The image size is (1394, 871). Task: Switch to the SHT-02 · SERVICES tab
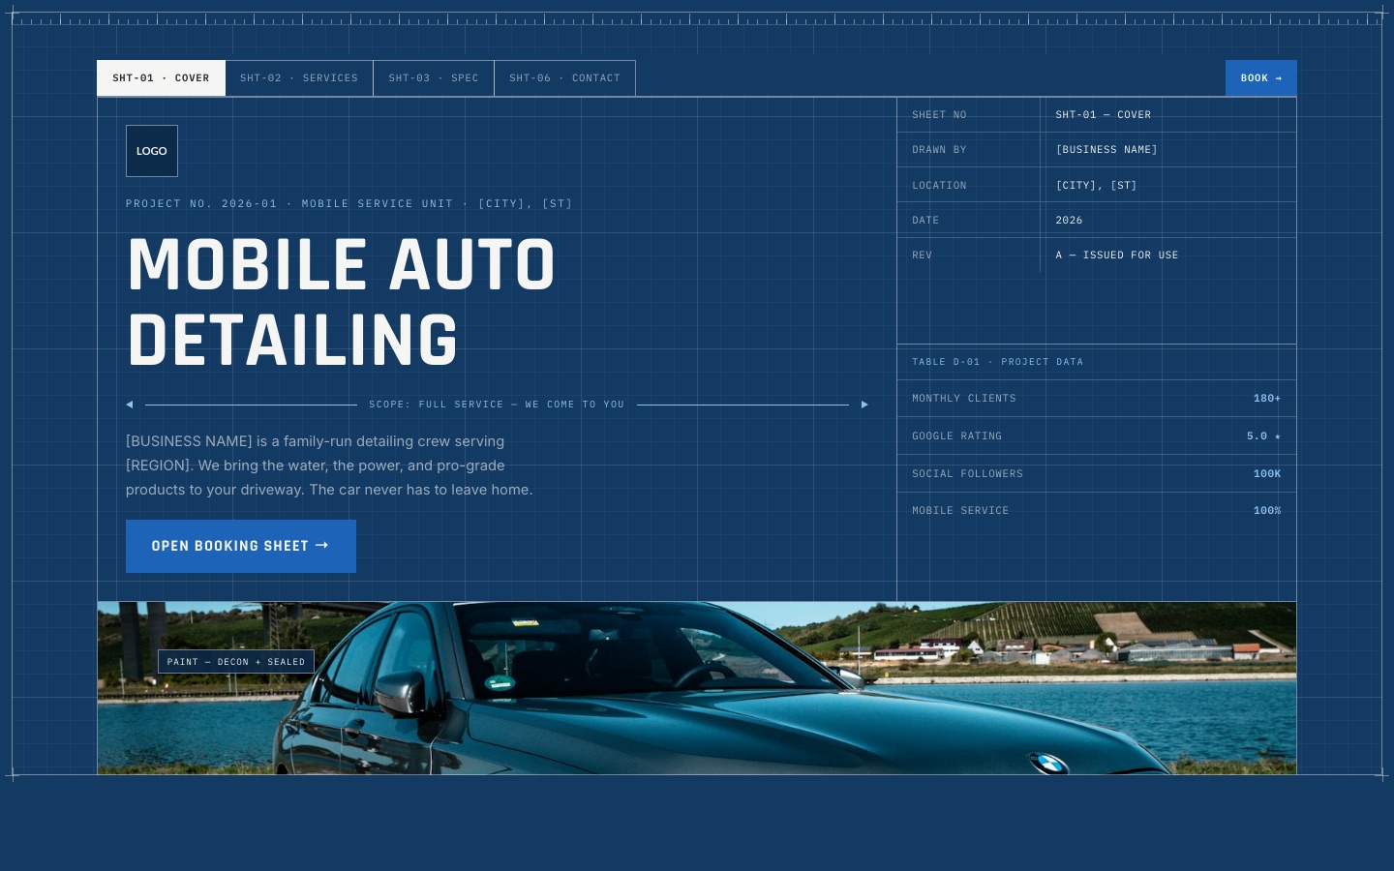click(x=299, y=78)
